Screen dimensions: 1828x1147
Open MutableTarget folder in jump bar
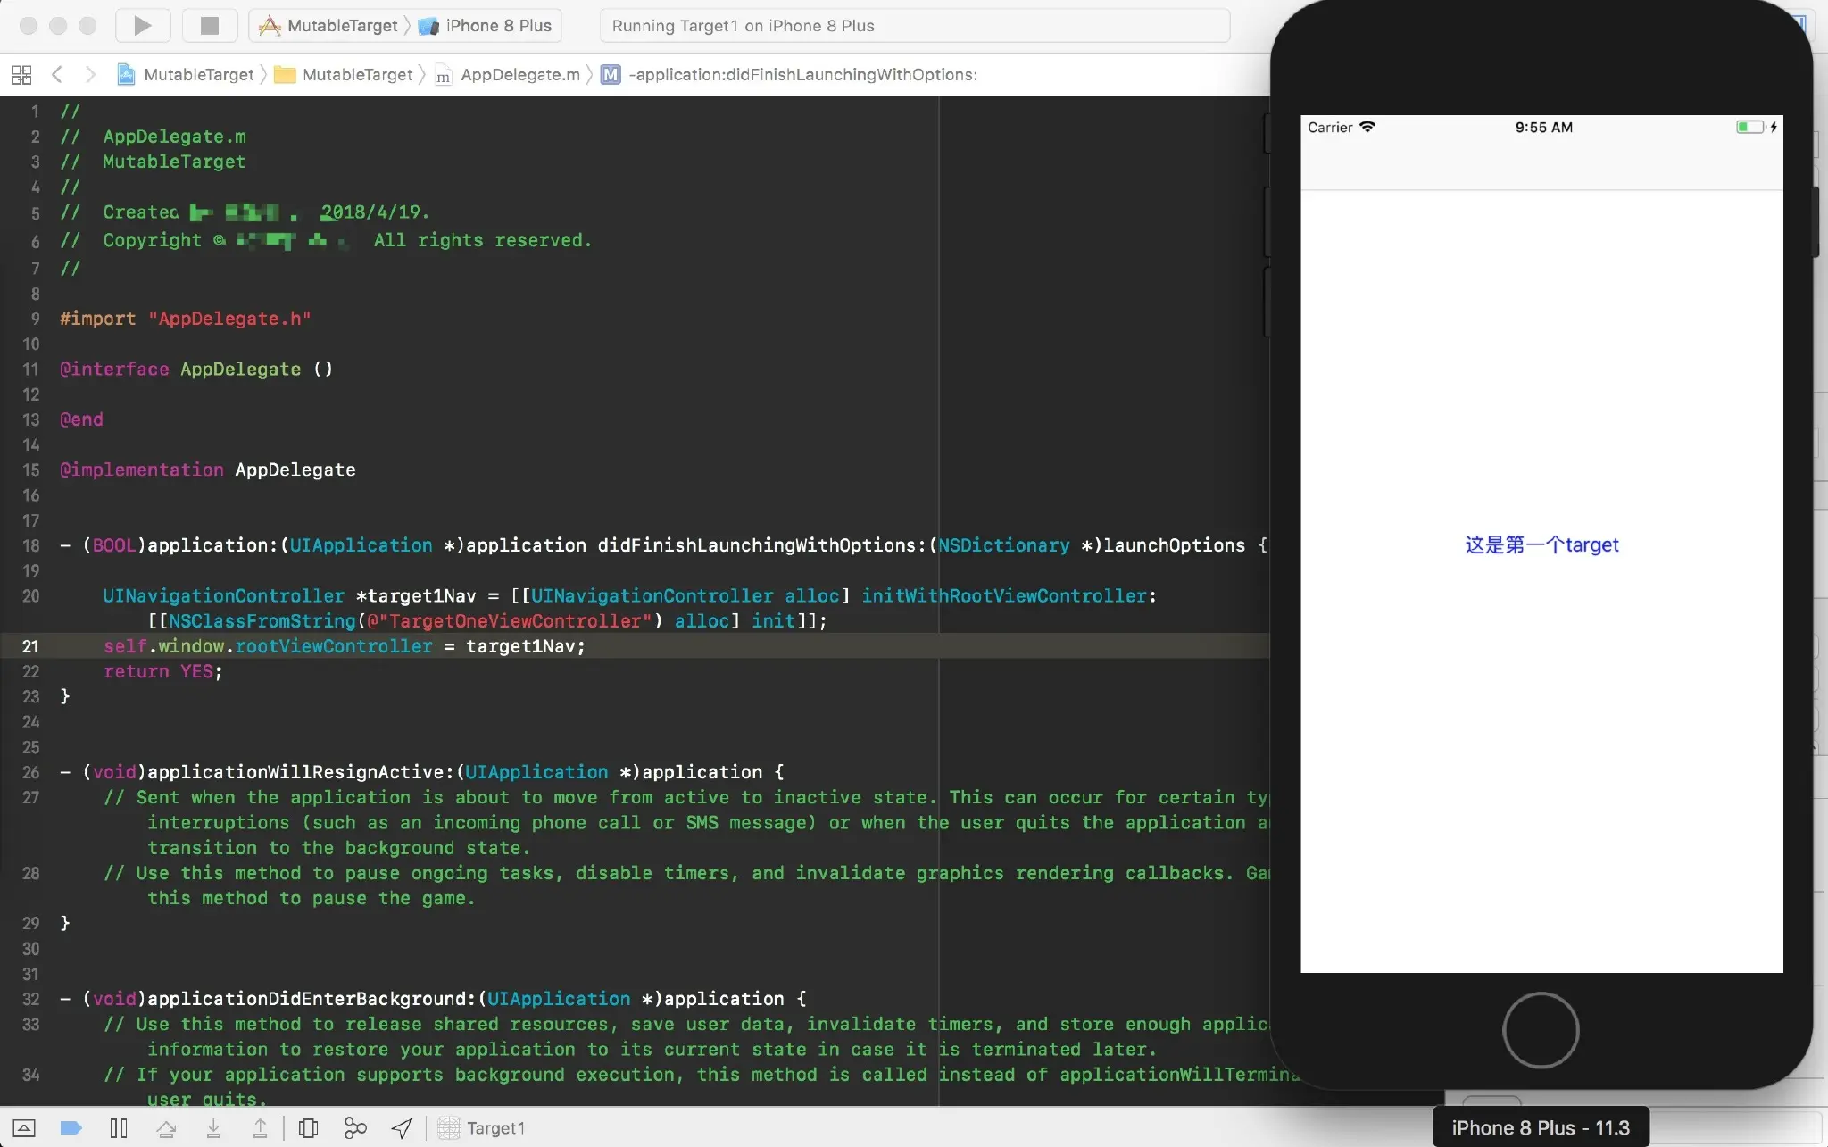344,74
